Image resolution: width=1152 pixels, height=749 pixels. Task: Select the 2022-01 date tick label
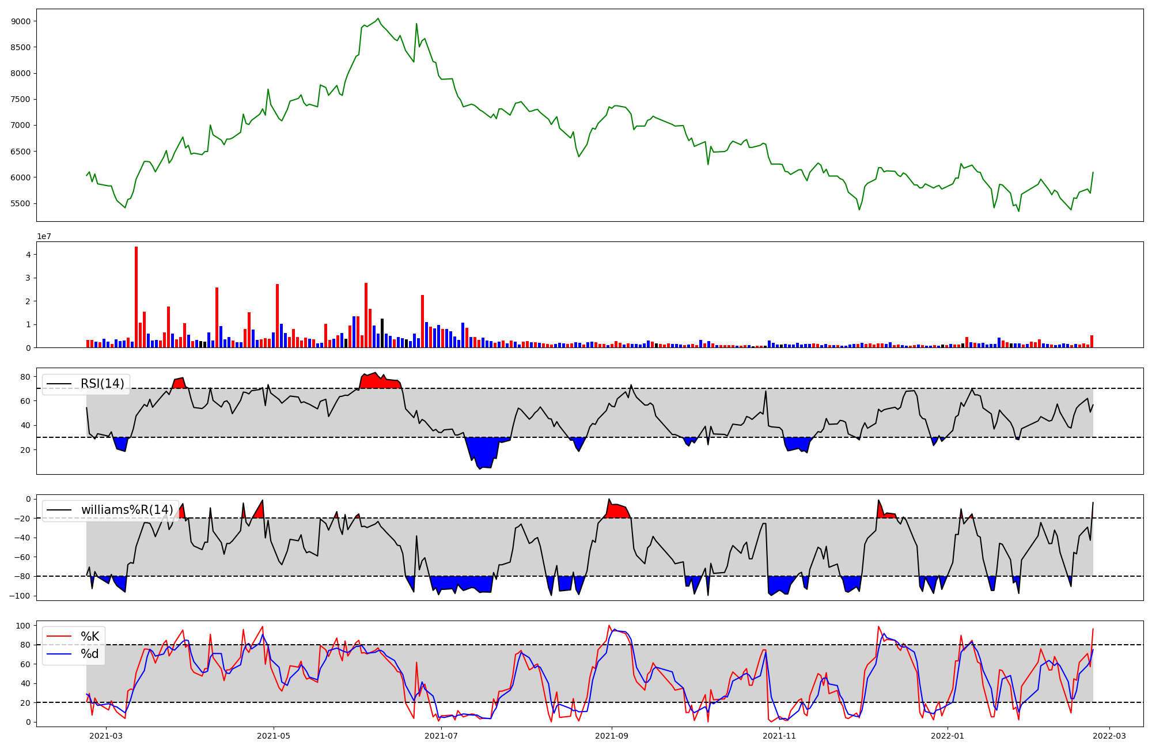coord(947,736)
